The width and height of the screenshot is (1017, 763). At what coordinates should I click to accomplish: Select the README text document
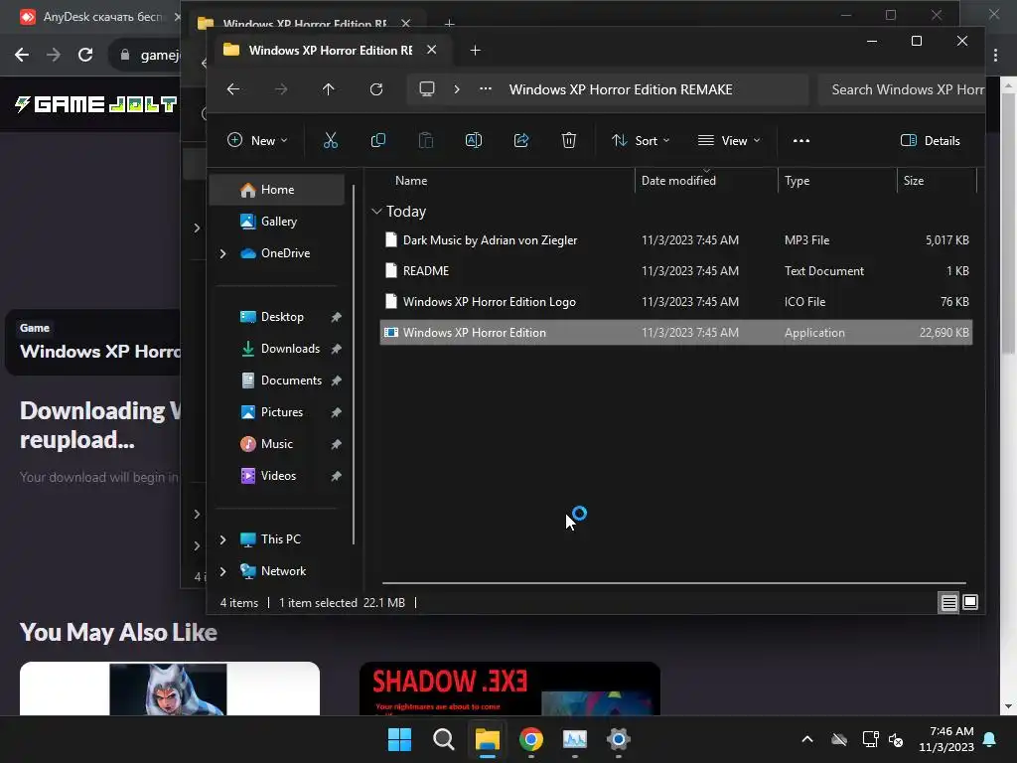click(675, 270)
